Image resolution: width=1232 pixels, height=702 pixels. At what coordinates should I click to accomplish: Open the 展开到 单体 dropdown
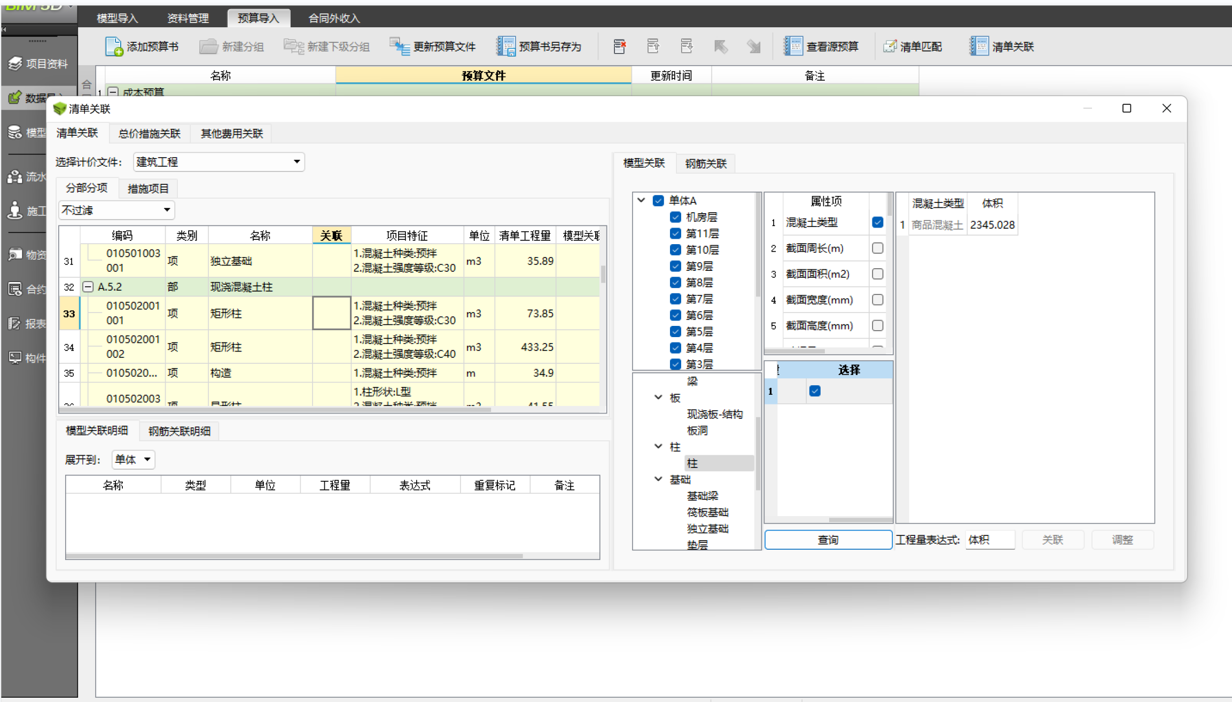click(x=134, y=459)
